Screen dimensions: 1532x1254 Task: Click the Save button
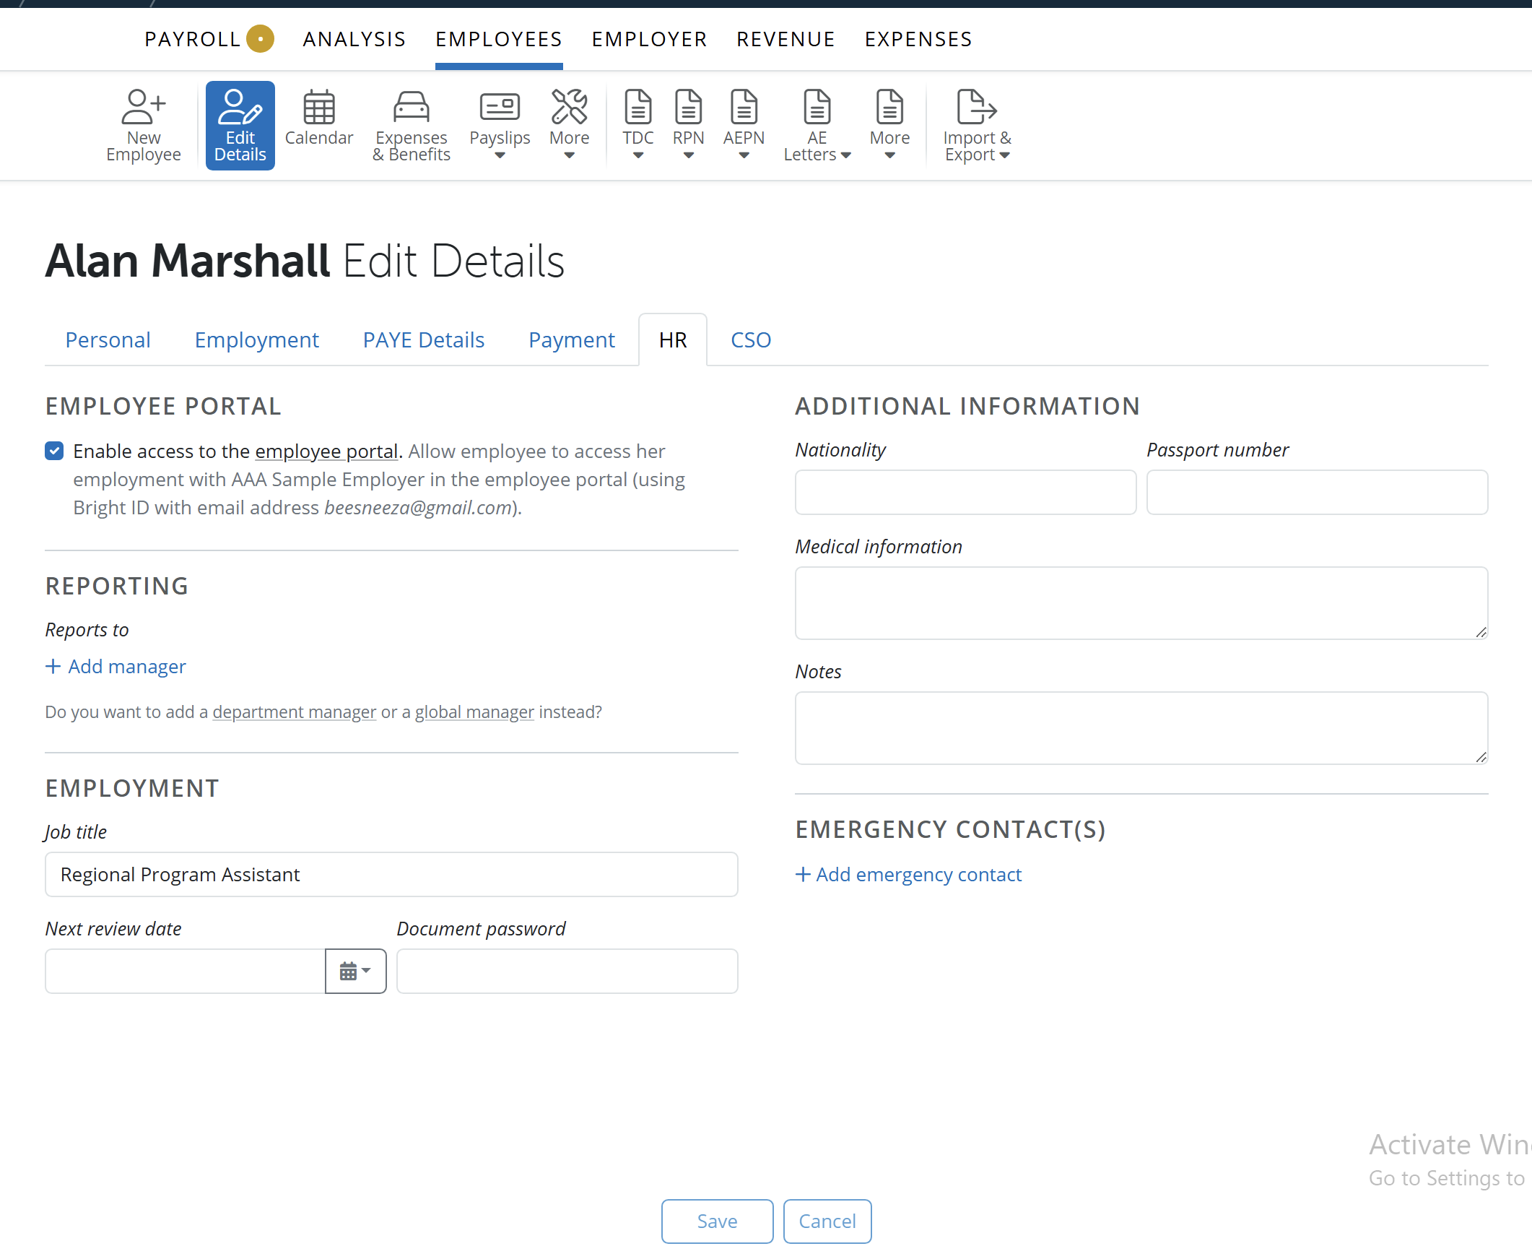click(717, 1221)
